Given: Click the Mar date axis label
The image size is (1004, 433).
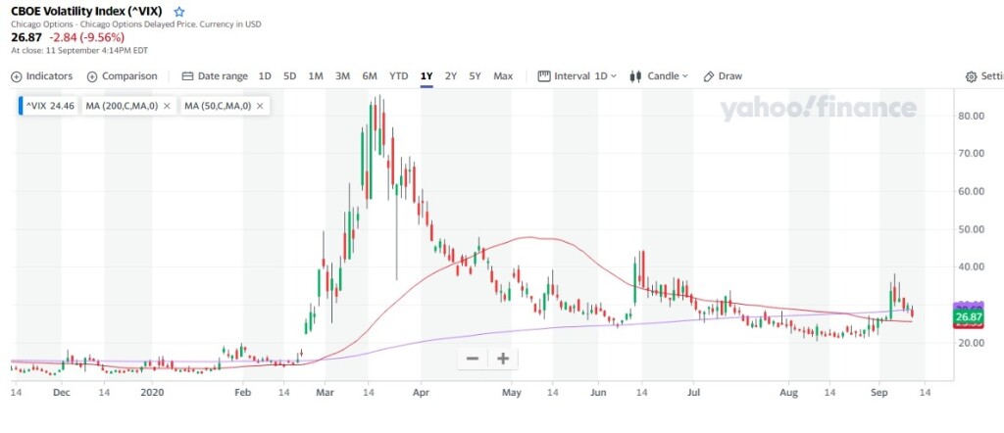Looking at the screenshot, I should pos(325,393).
